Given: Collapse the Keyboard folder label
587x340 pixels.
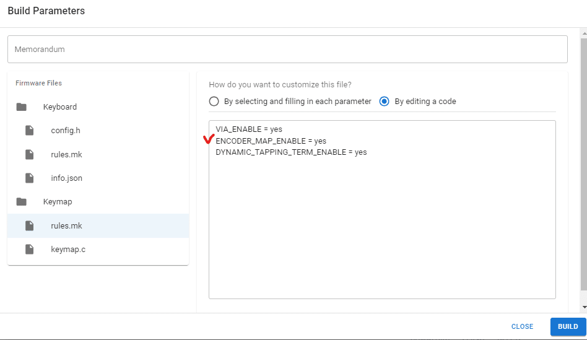Looking at the screenshot, I should (x=60, y=107).
